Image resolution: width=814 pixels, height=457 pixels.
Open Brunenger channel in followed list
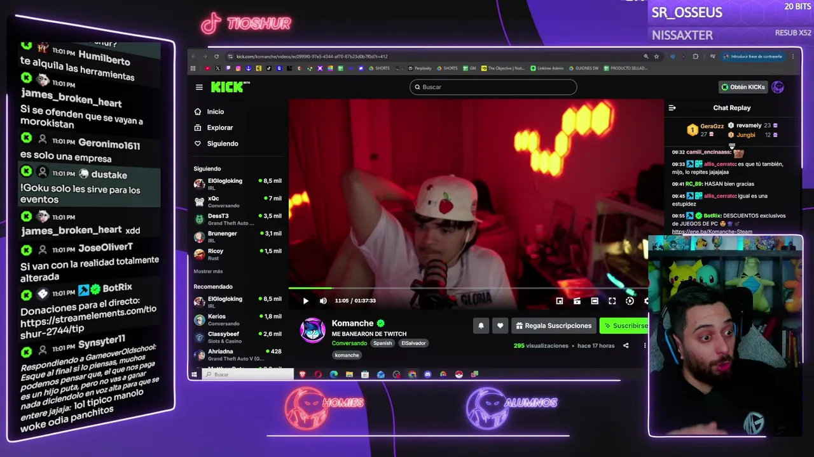pyautogui.click(x=237, y=237)
